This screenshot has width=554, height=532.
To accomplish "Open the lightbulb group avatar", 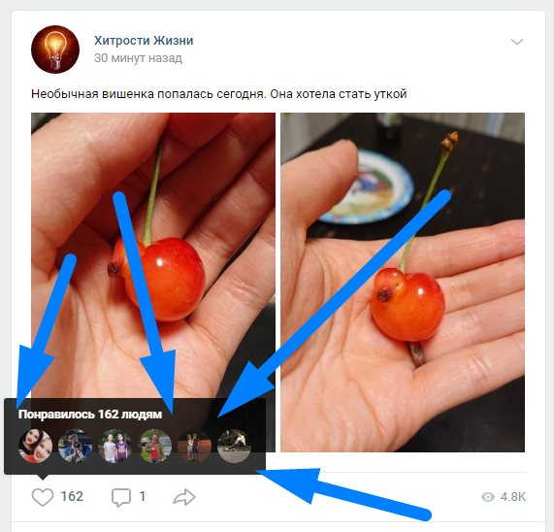I will 55,50.
